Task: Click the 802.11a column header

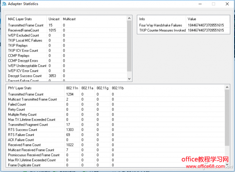Action: tap(87, 88)
